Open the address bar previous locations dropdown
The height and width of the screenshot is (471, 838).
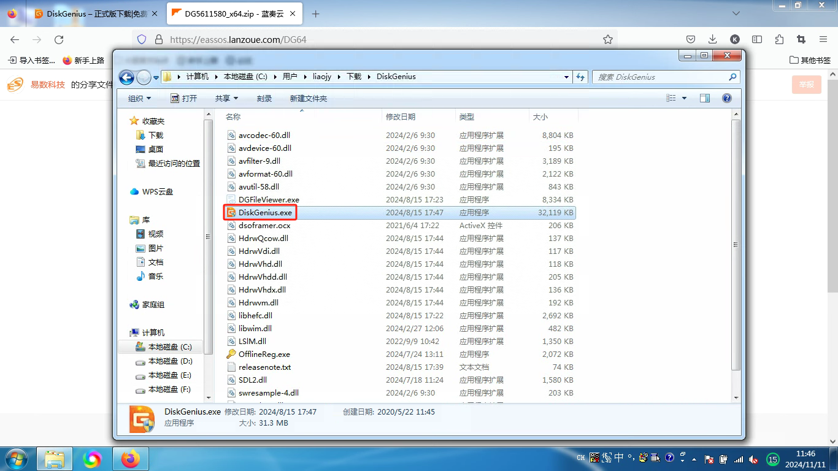567,77
